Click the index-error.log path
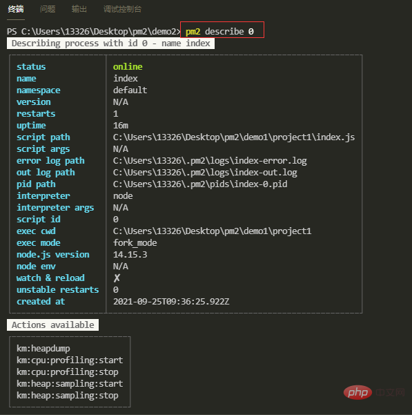 (x=210, y=161)
